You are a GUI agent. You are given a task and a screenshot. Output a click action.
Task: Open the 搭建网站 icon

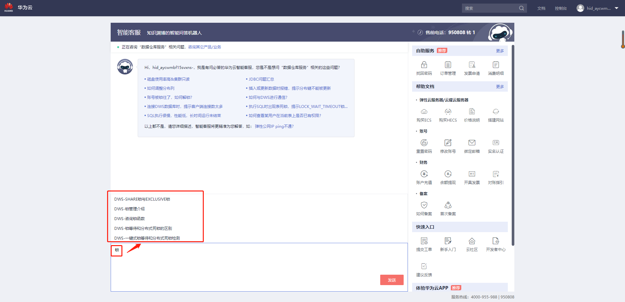pyautogui.click(x=496, y=112)
